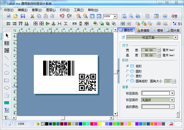Switch to 模板 tab

[x=158, y=30]
